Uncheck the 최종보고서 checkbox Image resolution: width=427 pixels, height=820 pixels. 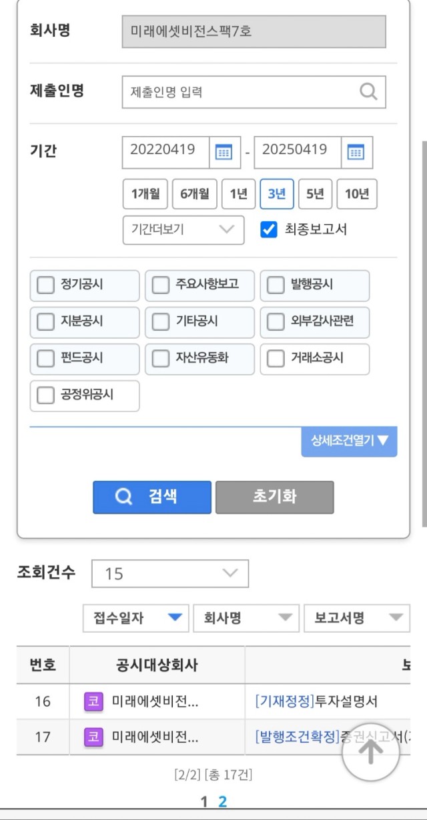[x=268, y=230]
